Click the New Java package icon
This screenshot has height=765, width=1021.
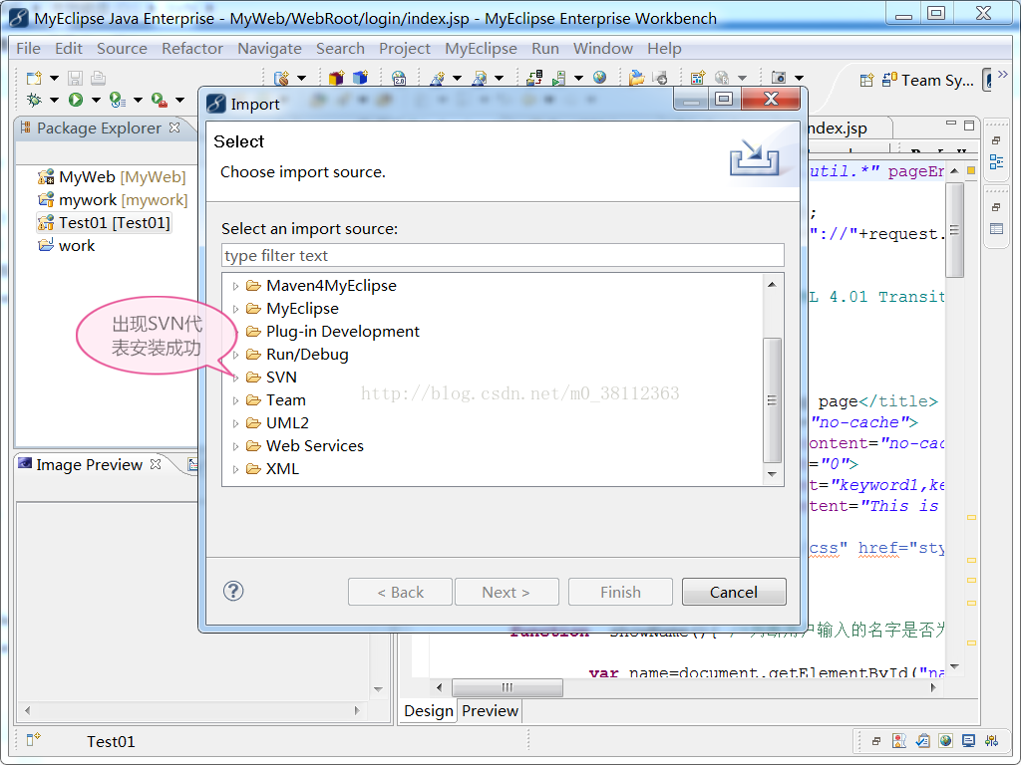tap(336, 78)
